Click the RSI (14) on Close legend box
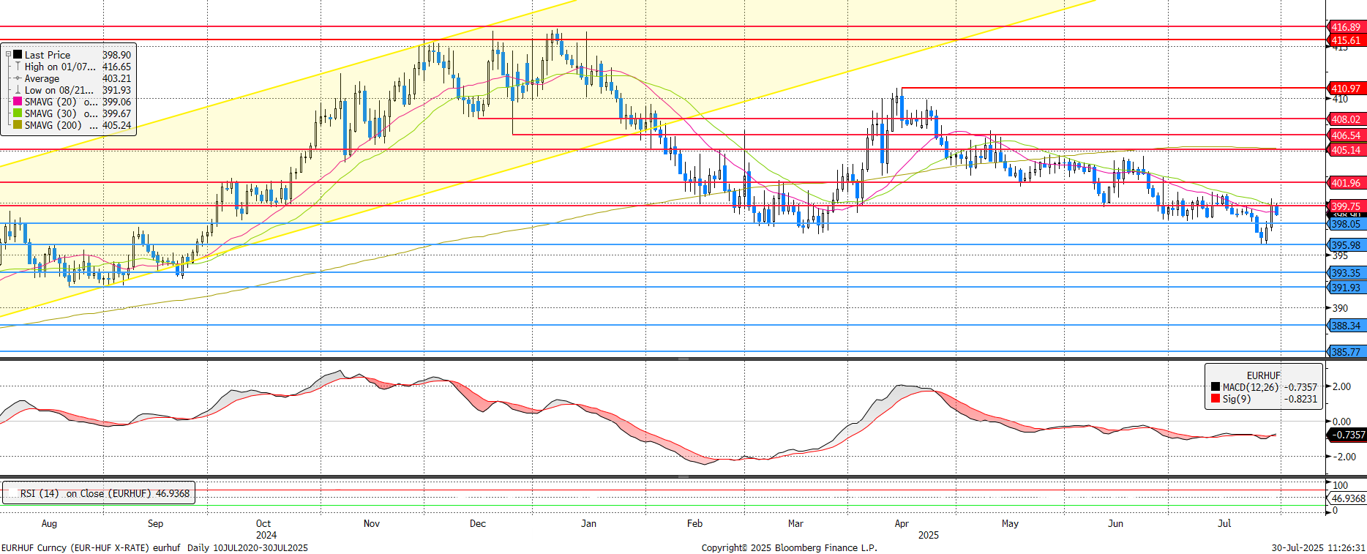Viewport: 1367px width, 554px height. (99, 493)
